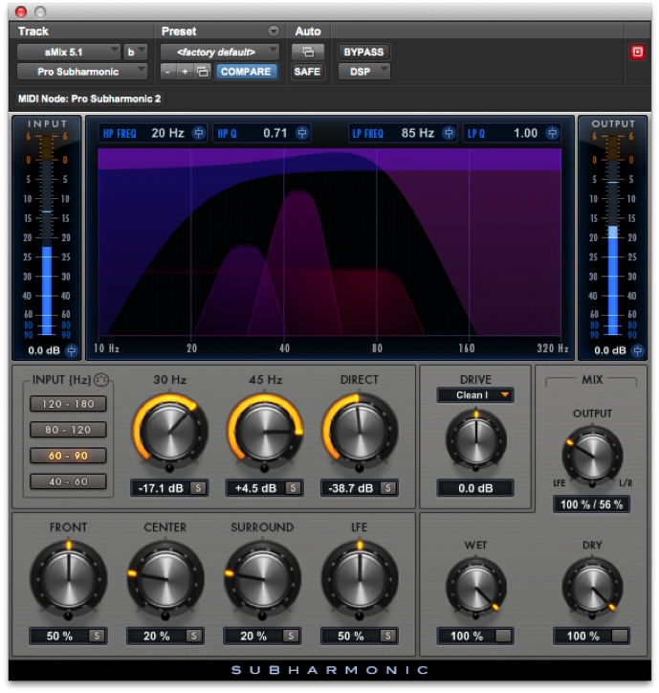Solo the SURROUND output
This screenshot has width=659, height=693.
point(291,636)
